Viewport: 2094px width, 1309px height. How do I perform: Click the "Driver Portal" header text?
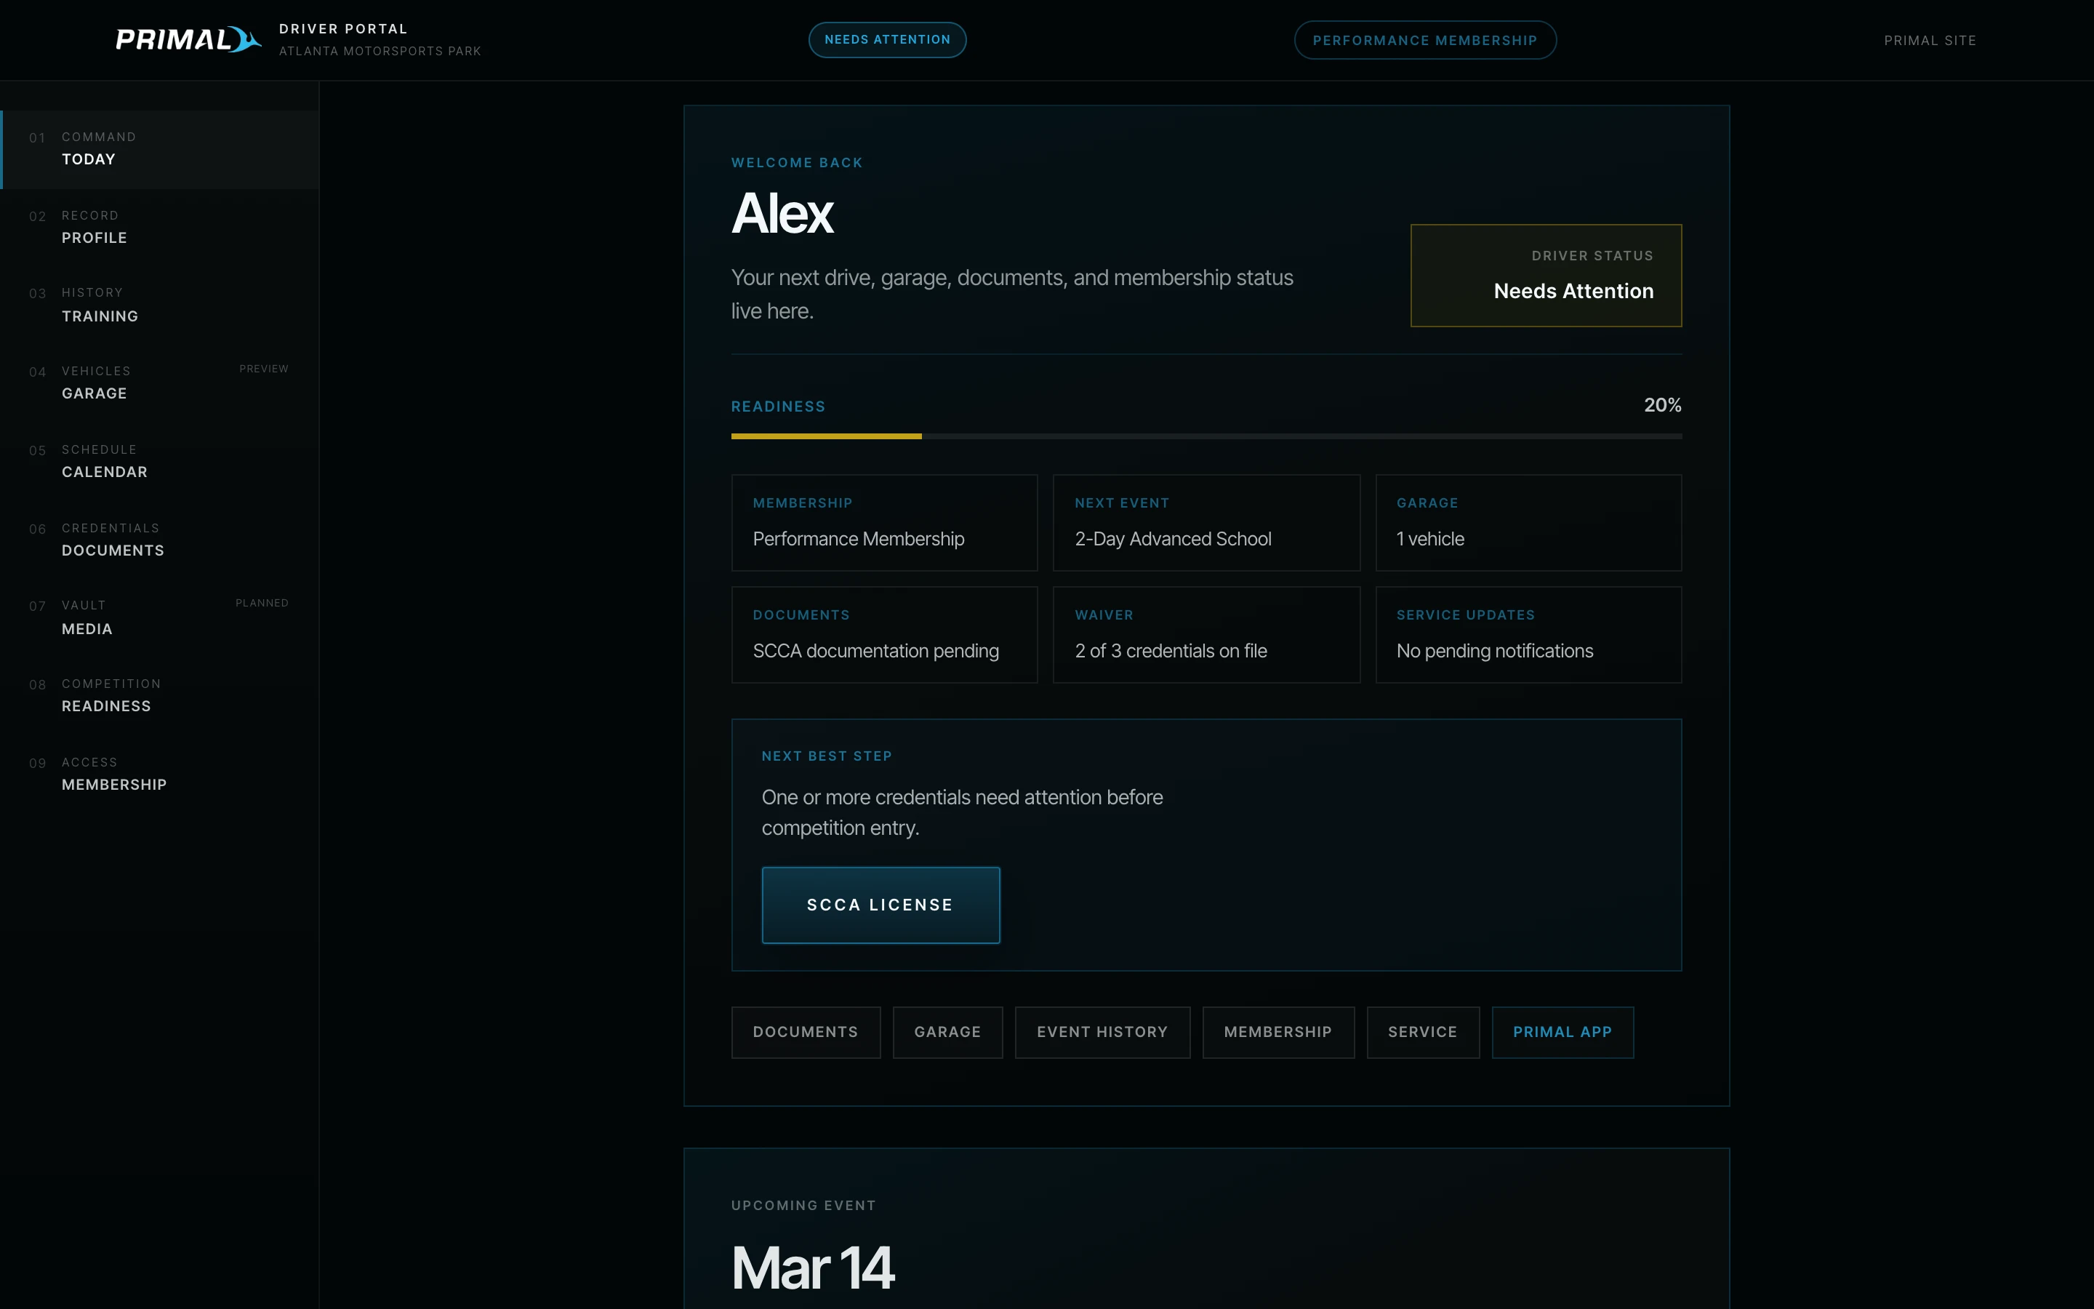coord(343,28)
